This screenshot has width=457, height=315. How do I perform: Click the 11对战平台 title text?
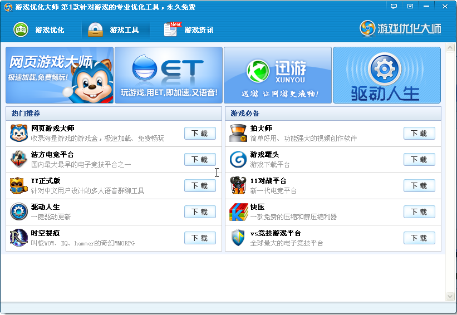tap(268, 181)
